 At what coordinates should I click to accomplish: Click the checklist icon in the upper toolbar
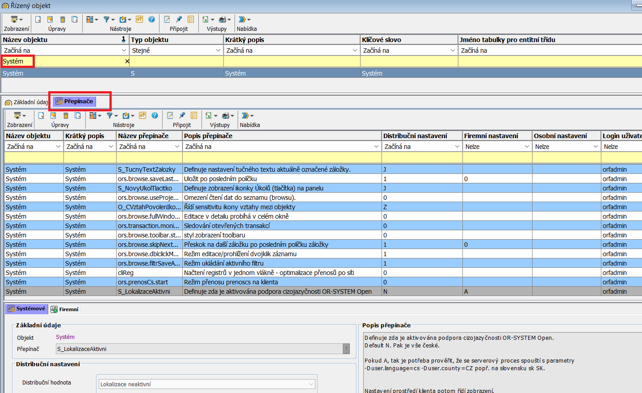point(191,19)
